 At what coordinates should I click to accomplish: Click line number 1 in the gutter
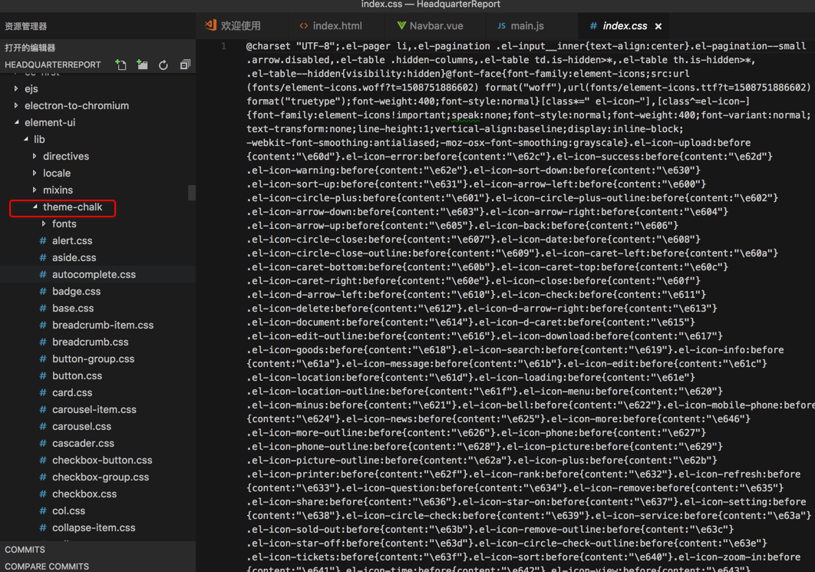tap(223, 46)
